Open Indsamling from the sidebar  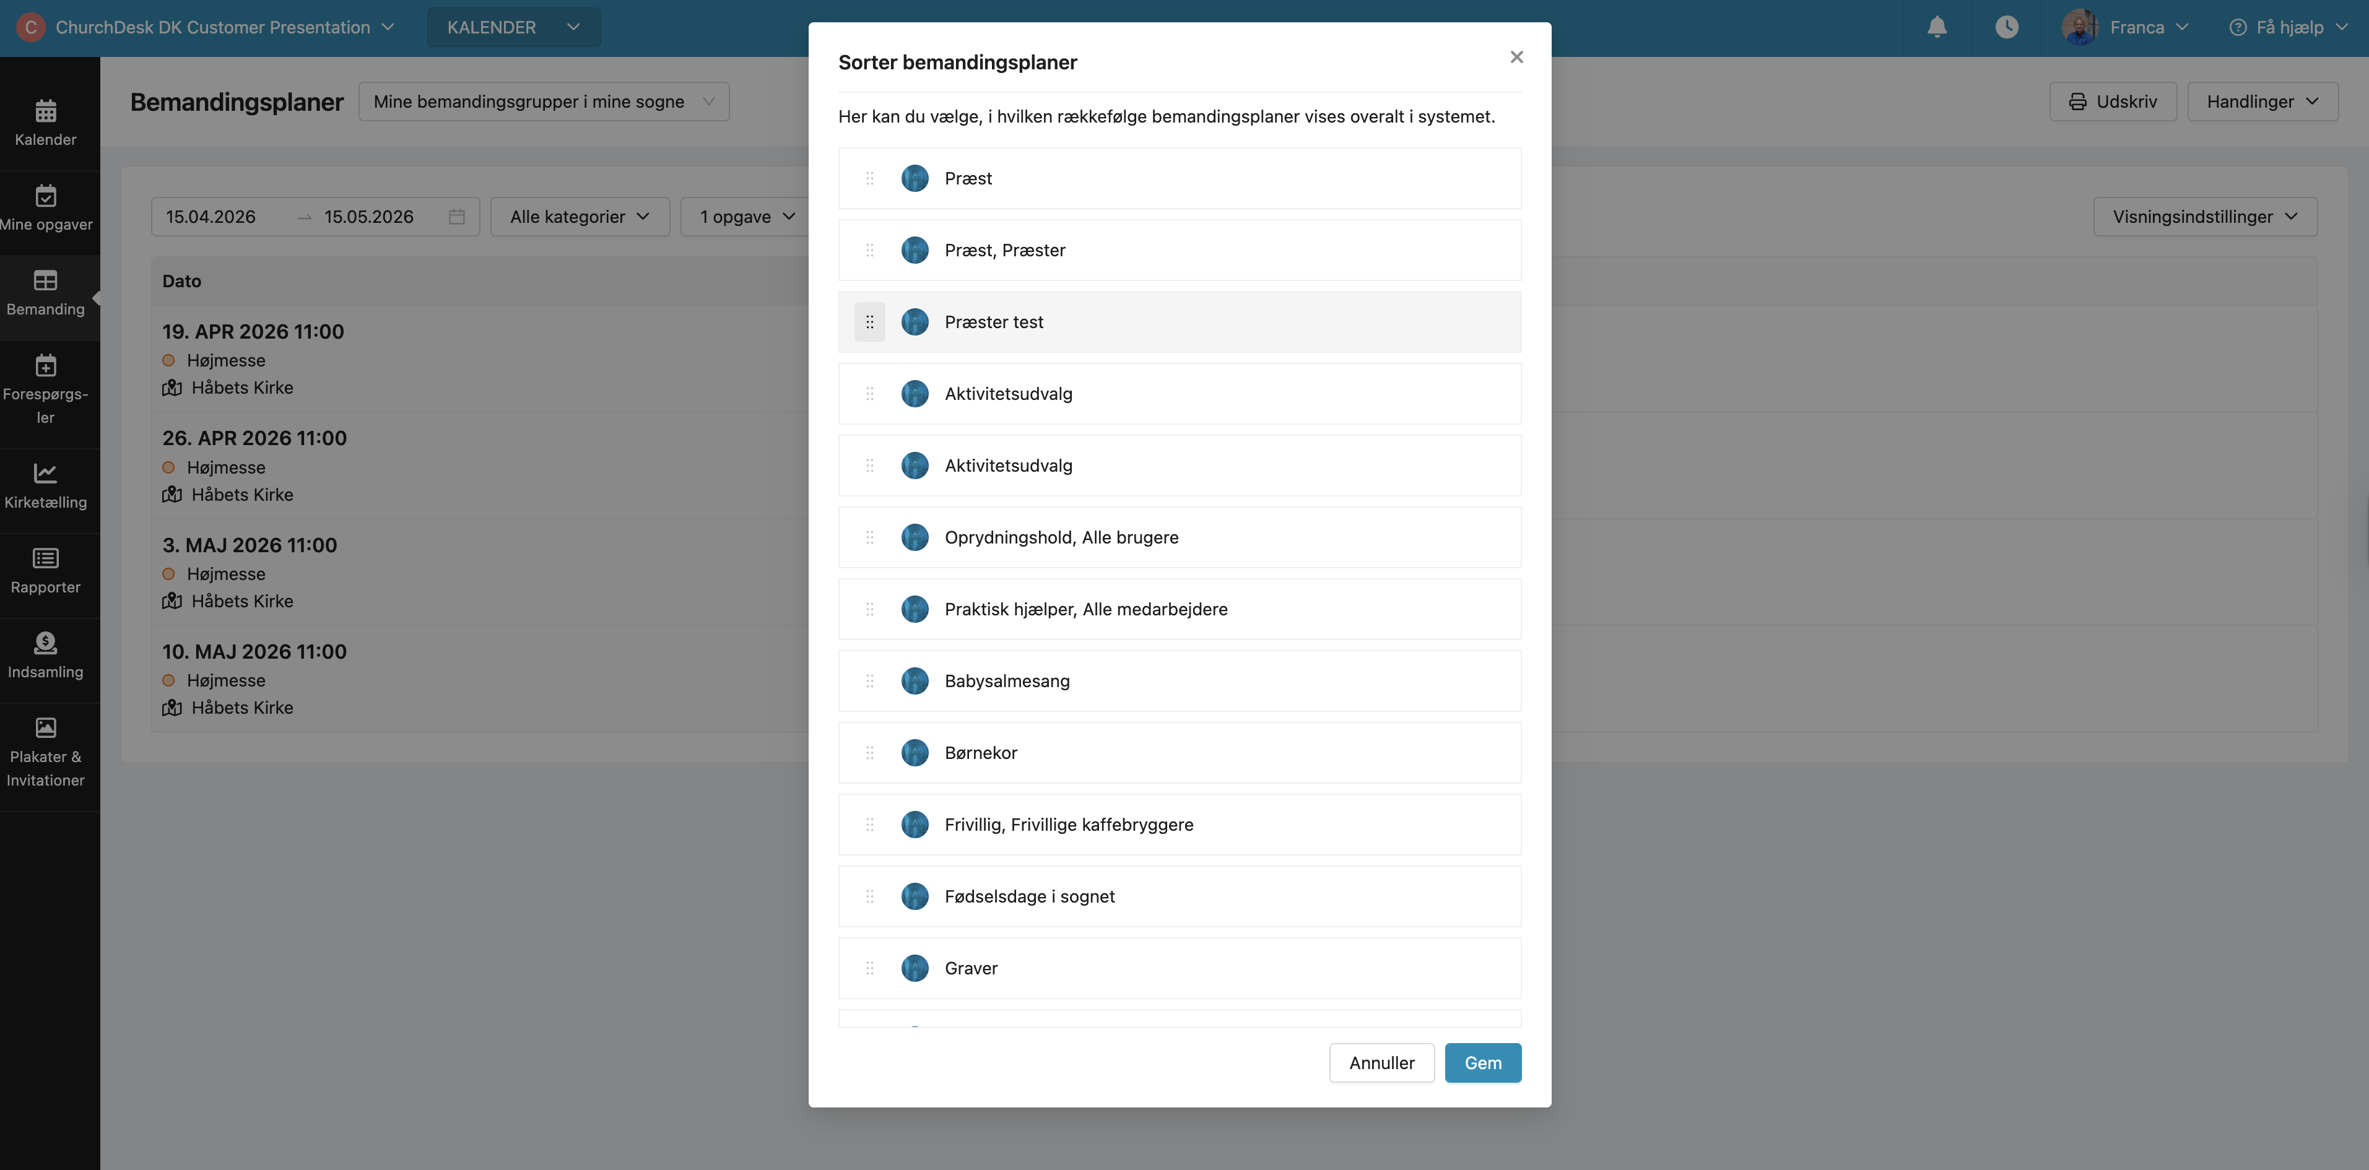pos(46,656)
